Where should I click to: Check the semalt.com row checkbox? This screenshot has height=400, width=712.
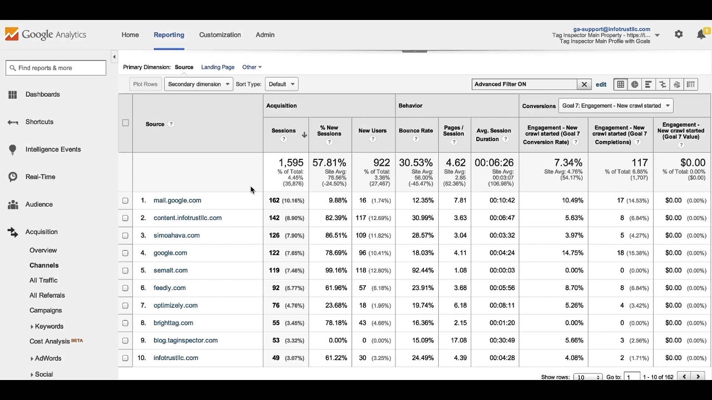pos(125,271)
